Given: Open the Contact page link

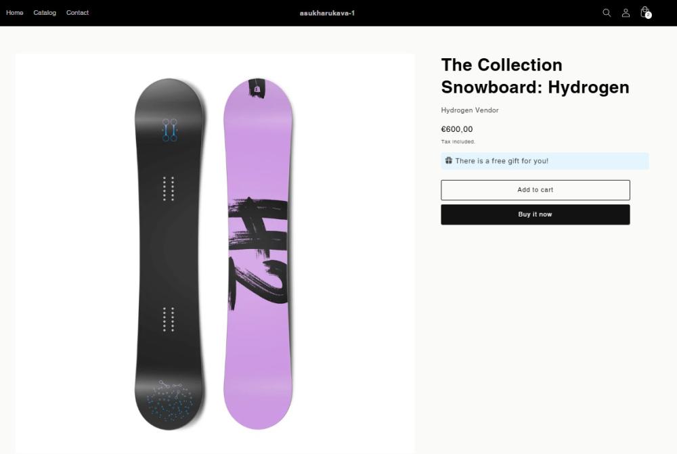Looking at the screenshot, I should (x=77, y=12).
